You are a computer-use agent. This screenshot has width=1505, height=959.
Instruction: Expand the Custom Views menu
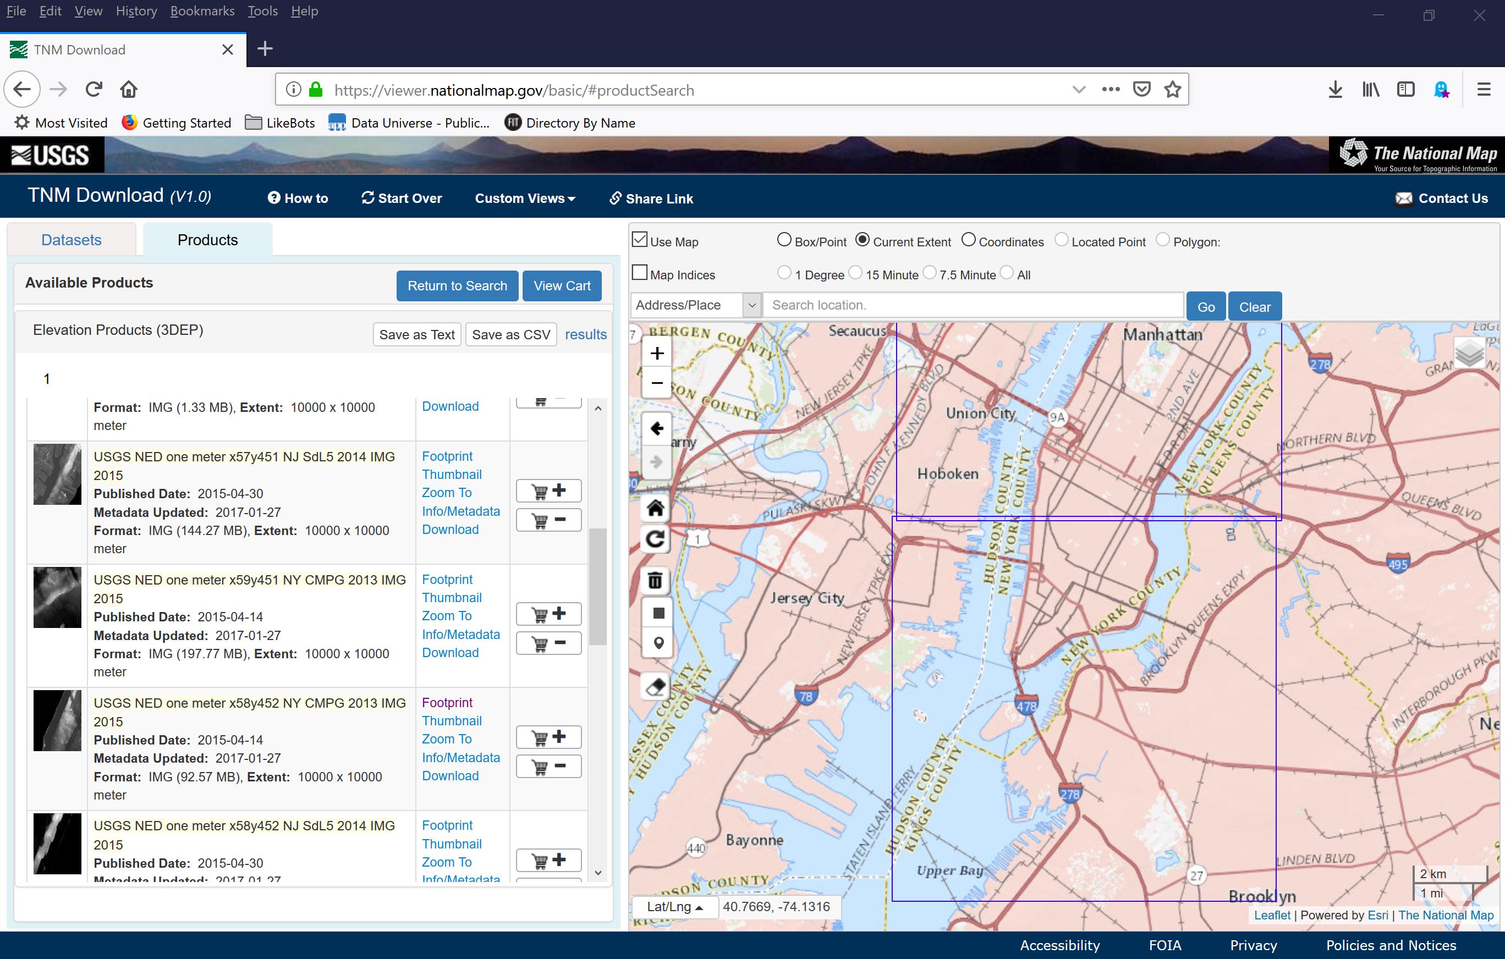524,199
